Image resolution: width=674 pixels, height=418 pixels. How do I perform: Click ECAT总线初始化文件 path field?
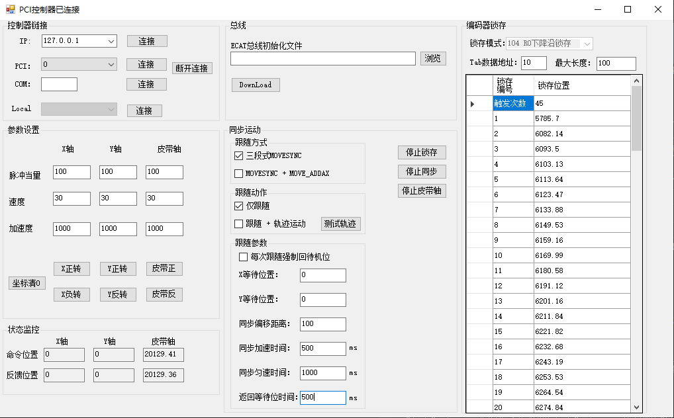click(323, 58)
